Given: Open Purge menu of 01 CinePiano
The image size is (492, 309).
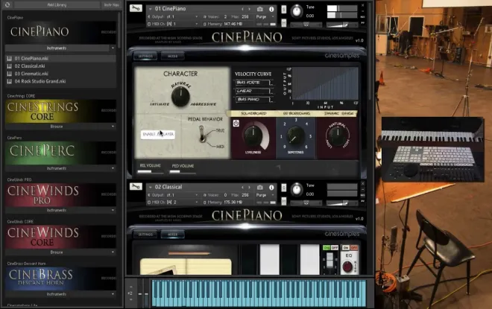Looking at the screenshot, I should click(x=265, y=16).
